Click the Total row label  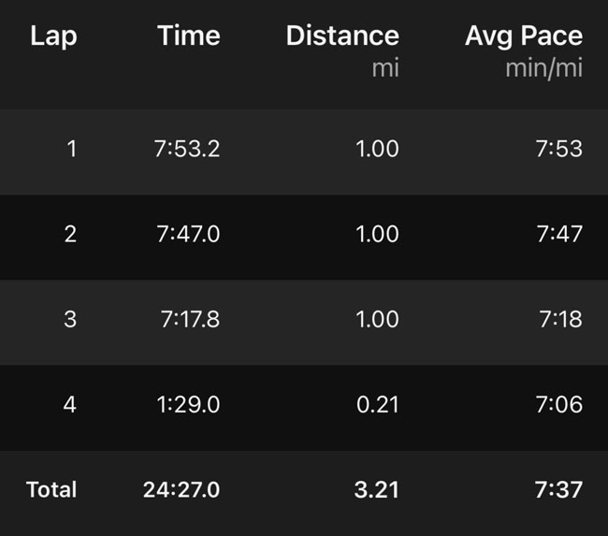(51, 489)
